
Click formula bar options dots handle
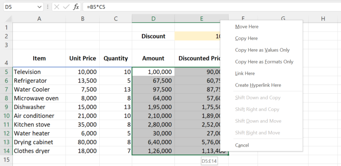[48, 7]
